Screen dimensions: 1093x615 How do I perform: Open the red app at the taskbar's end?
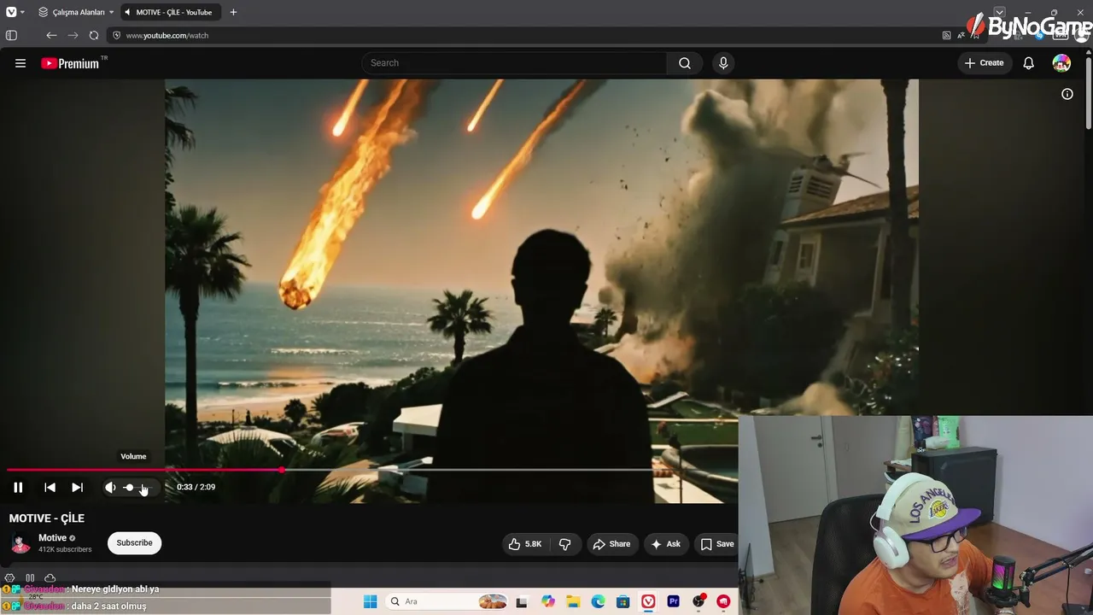(724, 601)
